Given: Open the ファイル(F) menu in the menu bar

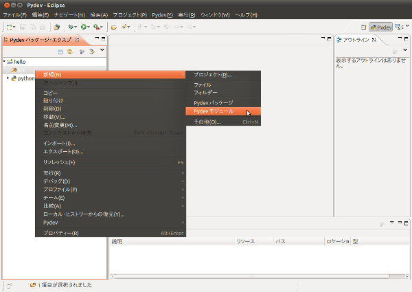Looking at the screenshot, I should coord(15,15).
